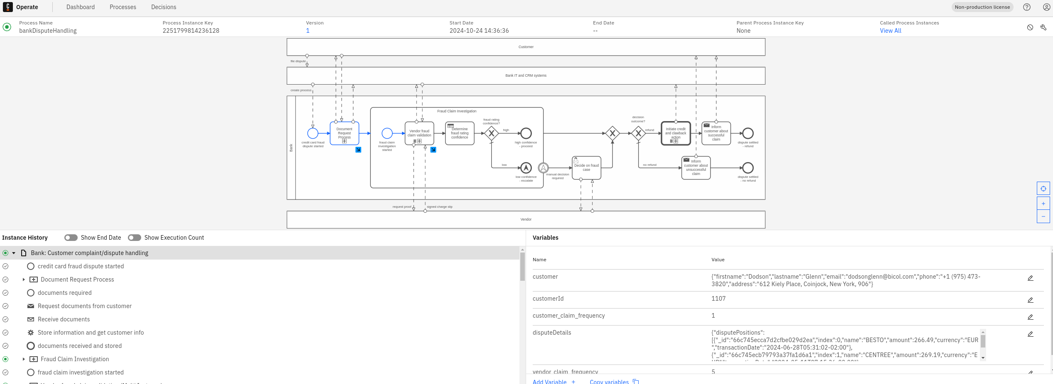Click Bank IT and CRM systems pool

tap(526, 75)
